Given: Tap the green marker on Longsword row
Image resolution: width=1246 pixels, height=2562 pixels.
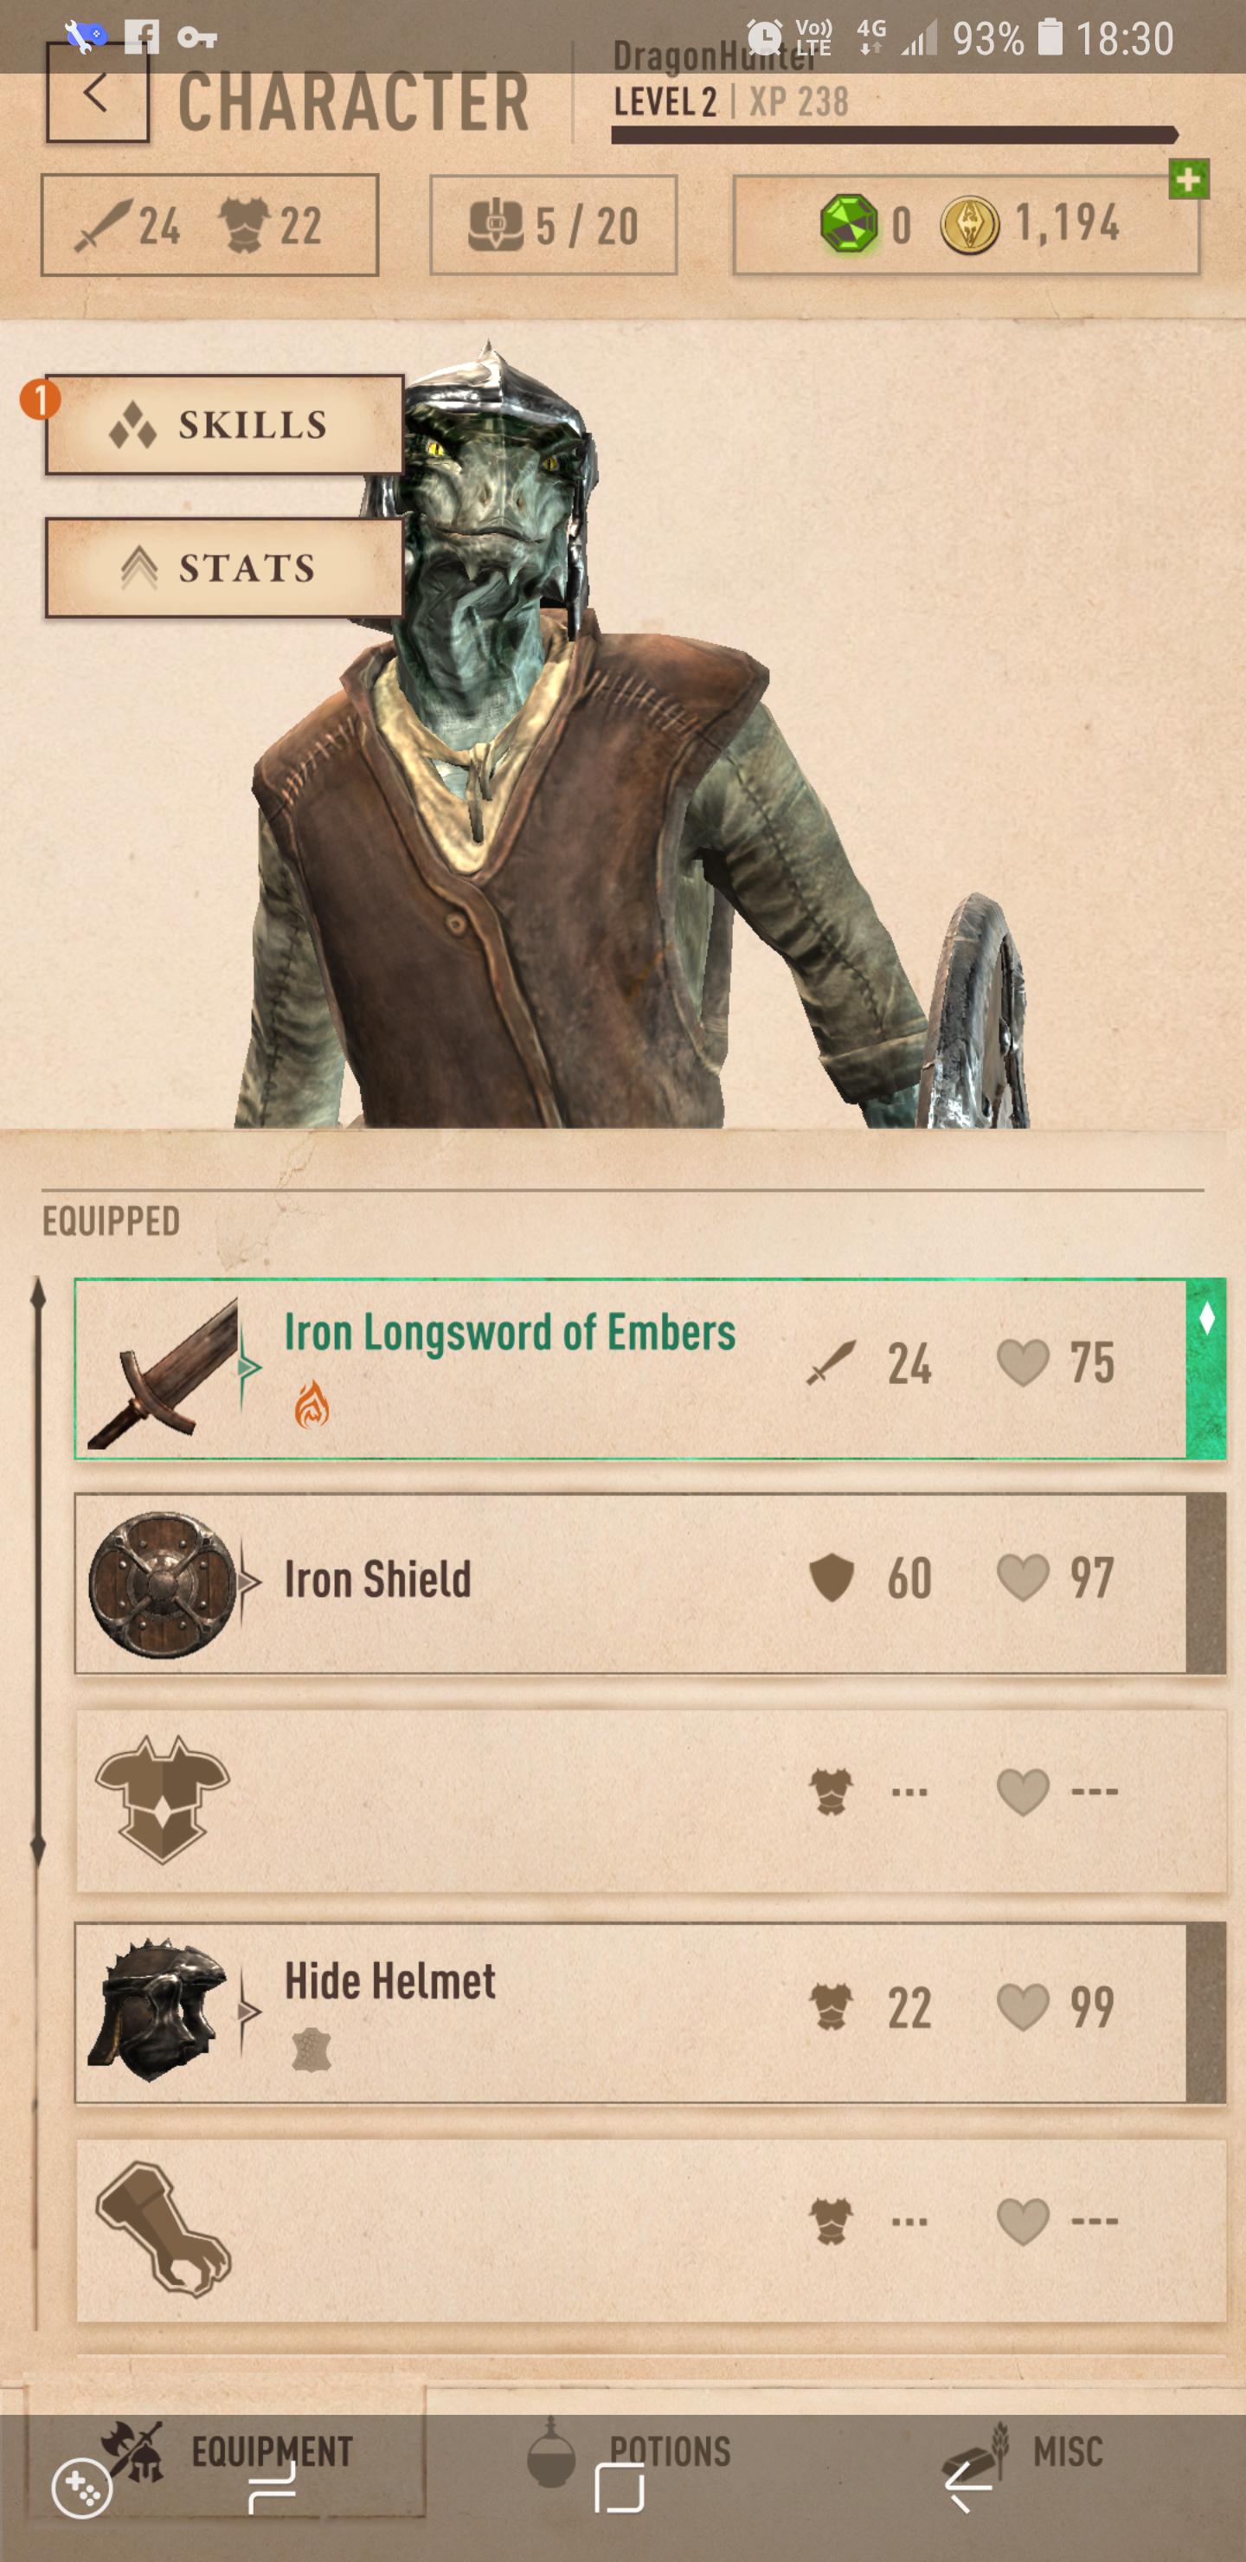Looking at the screenshot, I should (1205, 1369).
